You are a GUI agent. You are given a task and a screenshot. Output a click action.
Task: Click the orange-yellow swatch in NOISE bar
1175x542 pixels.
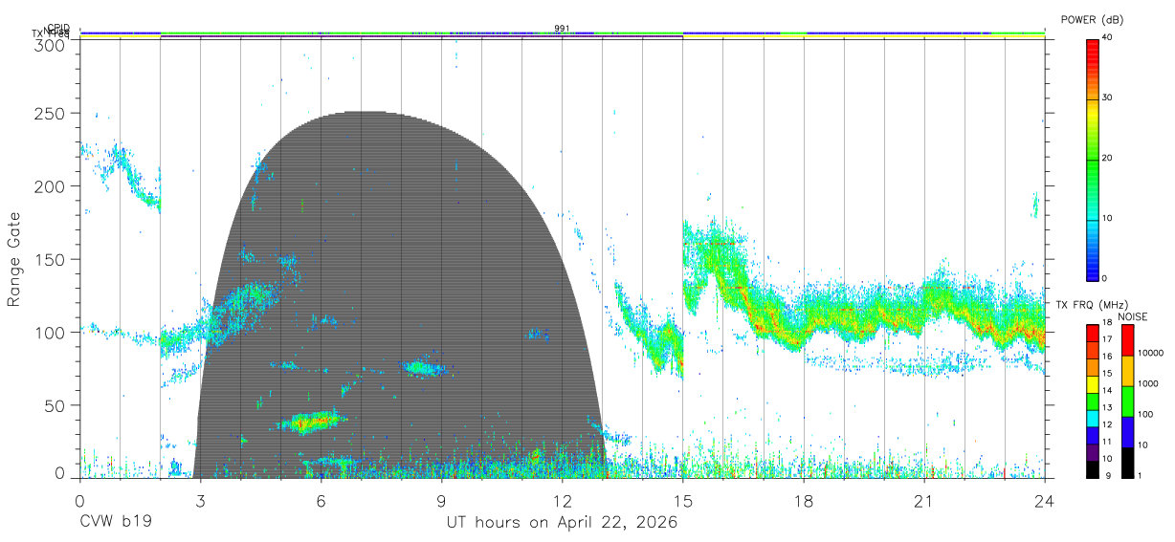point(1127,371)
